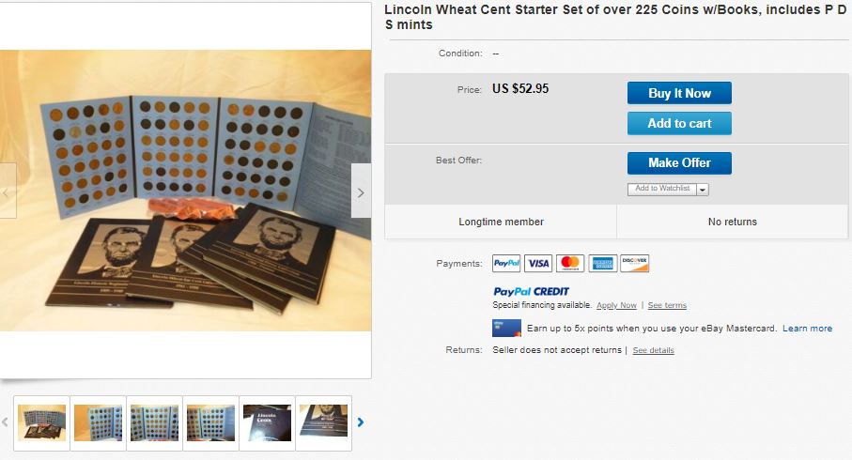This screenshot has height=460, width=852.
Task: Advance thumbnail strip with blue chevron
Action: [361, 422]
